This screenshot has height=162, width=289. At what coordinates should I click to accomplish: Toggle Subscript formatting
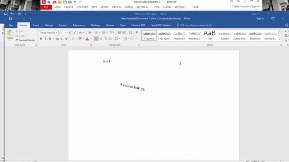pos(62,39)
